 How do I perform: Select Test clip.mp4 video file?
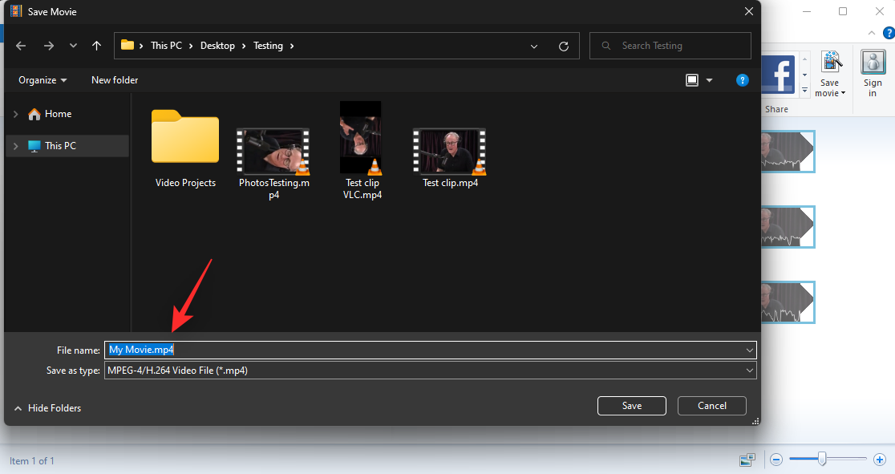click(450, 158)
